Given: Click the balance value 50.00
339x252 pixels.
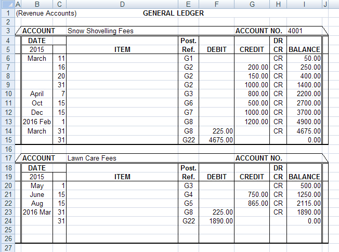Looking at the screenshot, I should click(x=312, y=58).
